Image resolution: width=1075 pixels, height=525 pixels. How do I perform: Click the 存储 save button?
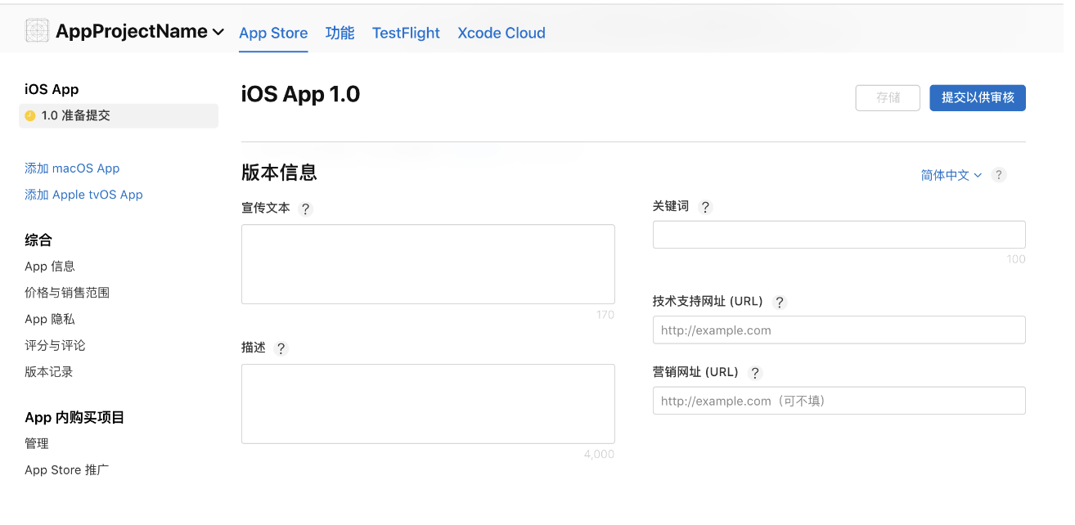pos(888,98)
